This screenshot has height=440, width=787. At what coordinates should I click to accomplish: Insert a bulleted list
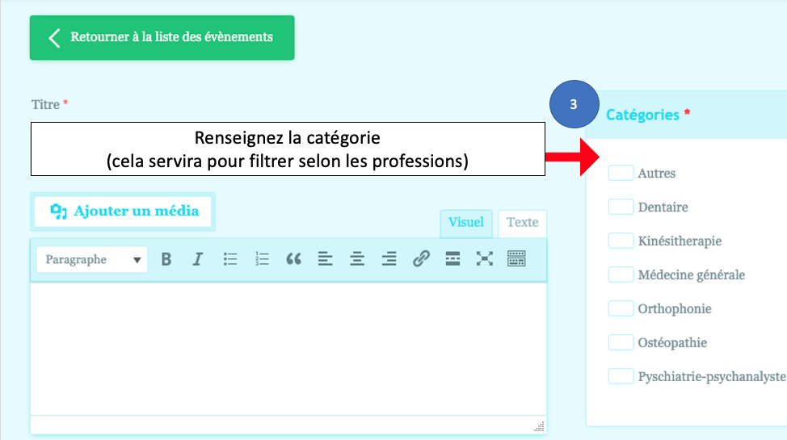coord(230,259)
